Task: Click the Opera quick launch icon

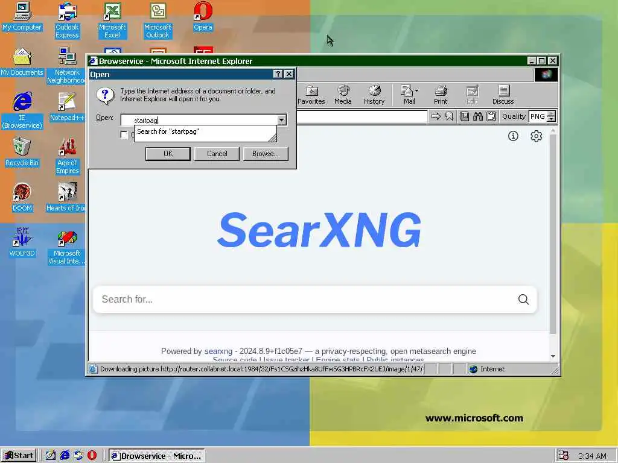Action: (92, 456)
